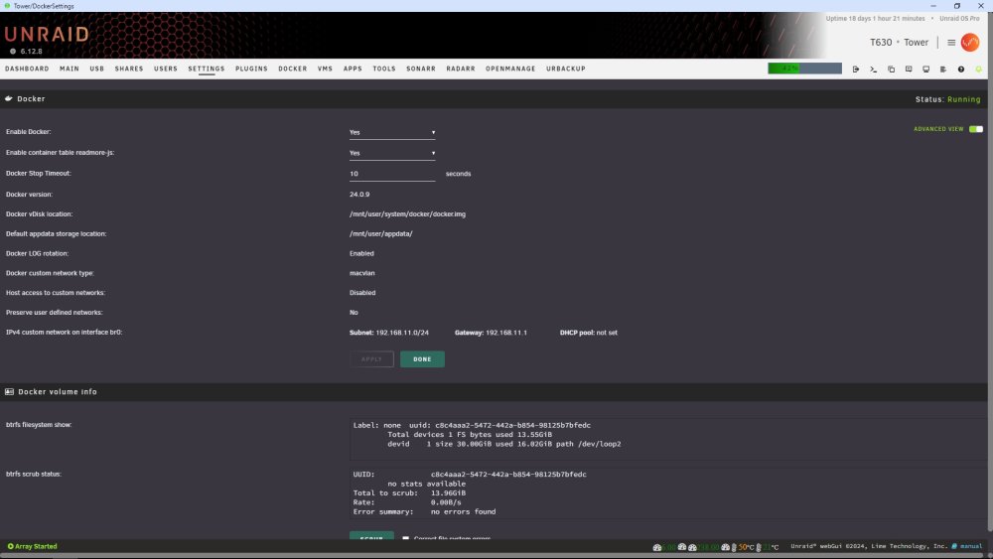Click the Subnet 192.168.11.0/24 text
Viewport: 993px width, 559px height.
pyautogui.click(x=389, y=333)
